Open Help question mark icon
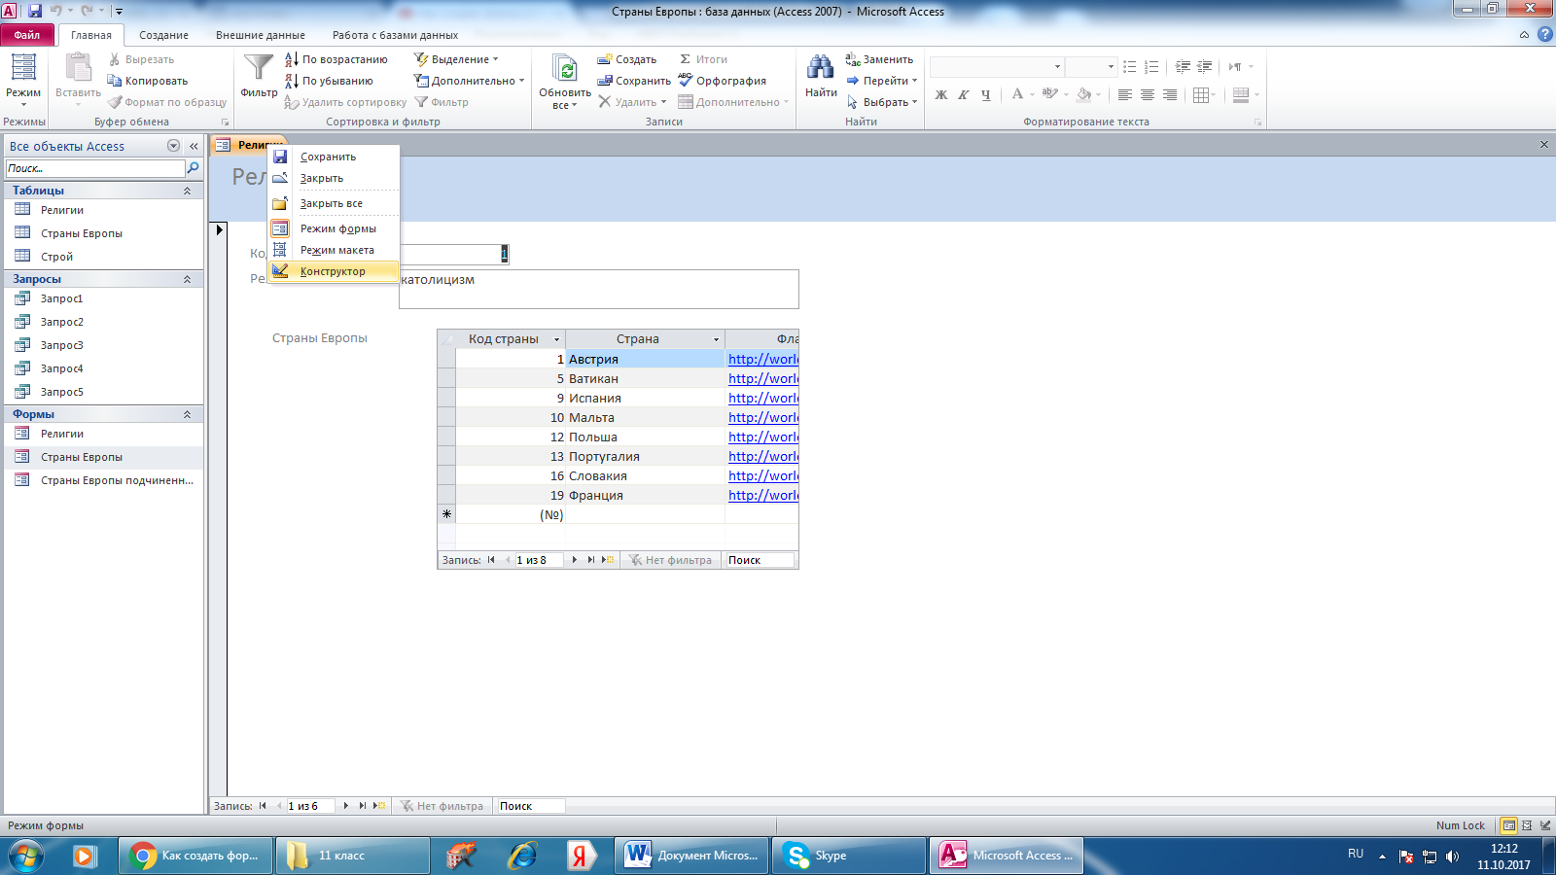The height and width of the screenshot is (875, 1556). tap(1544, 34)
